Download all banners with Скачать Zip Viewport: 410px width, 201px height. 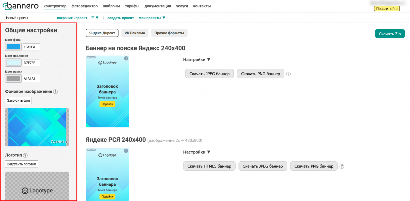point(390,34)
